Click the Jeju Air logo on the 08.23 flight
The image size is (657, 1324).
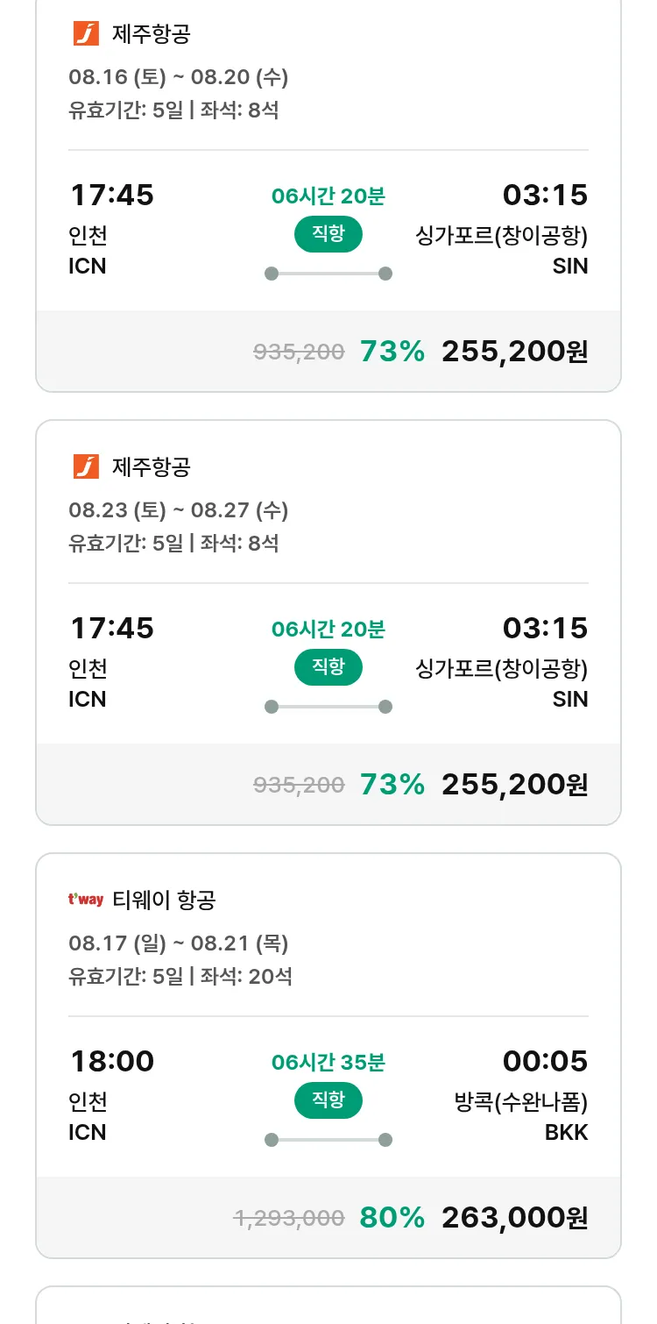[x=86, y=467]
